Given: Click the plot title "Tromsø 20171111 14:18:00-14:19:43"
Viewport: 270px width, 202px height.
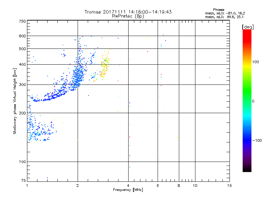Looking at the screenshot, I should pos(128,12).
